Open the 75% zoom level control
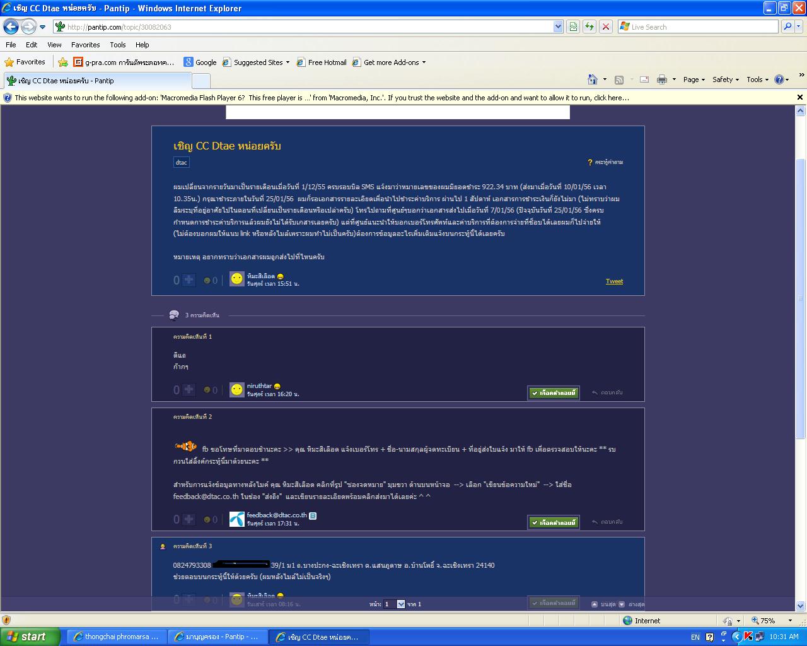Viewport: 807px width, 646px height. [x=772, y=621]
